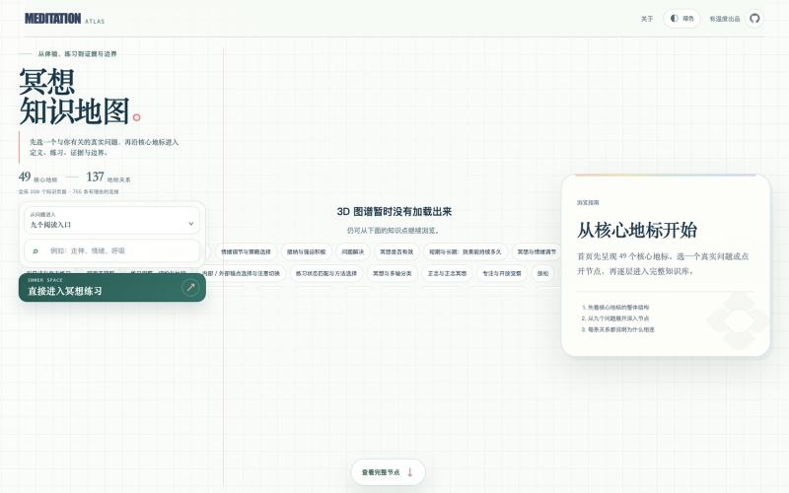Open the GitHub repository icon

click(754, 19)
